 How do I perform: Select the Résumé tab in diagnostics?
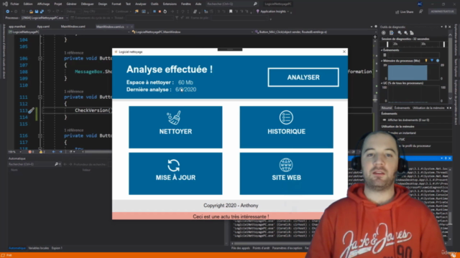(387, 108)
